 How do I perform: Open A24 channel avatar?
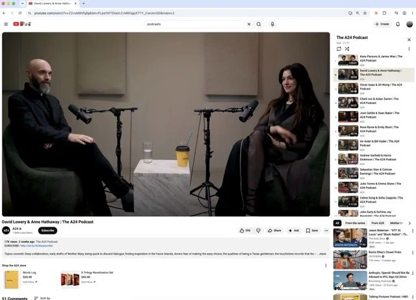[x=6, y=231]
